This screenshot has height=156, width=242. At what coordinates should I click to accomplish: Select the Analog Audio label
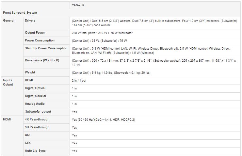coord(35,104)
